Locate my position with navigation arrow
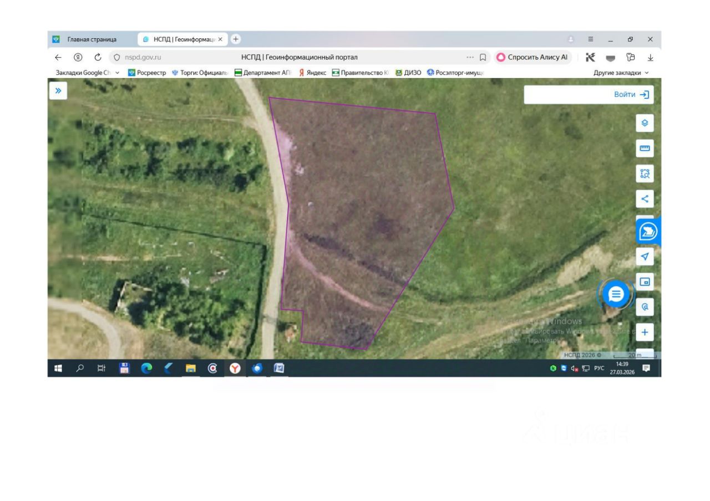The image size is (710, 501). pyautogui.click(x=645, y=257)
